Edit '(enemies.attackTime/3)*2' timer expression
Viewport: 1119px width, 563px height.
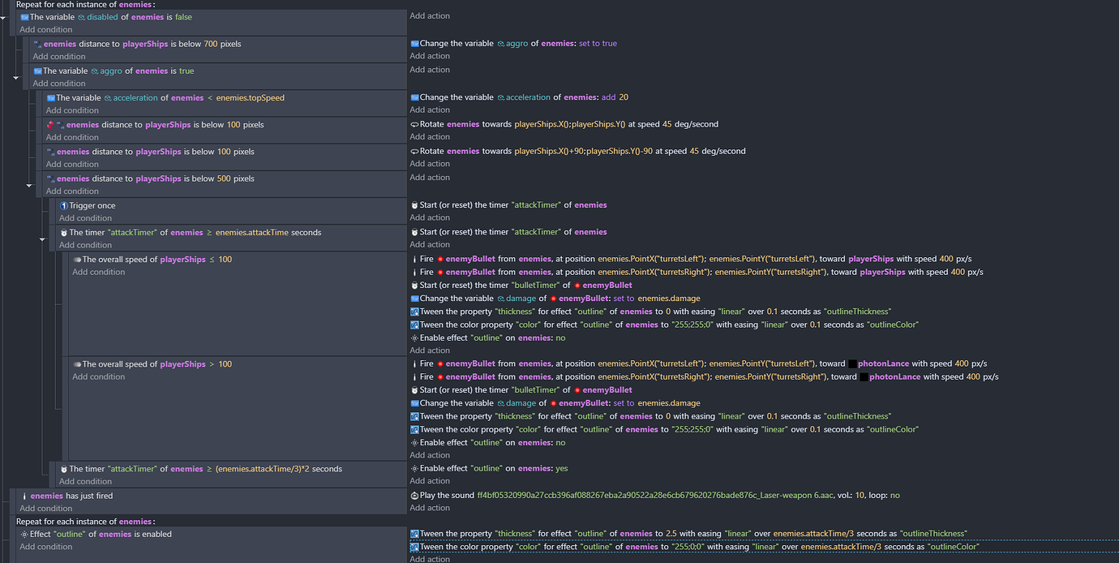coord(263,469)
